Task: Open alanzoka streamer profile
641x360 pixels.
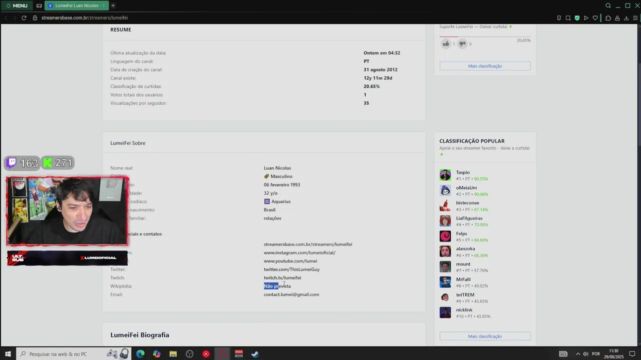Action: click(x=465, y=249)
